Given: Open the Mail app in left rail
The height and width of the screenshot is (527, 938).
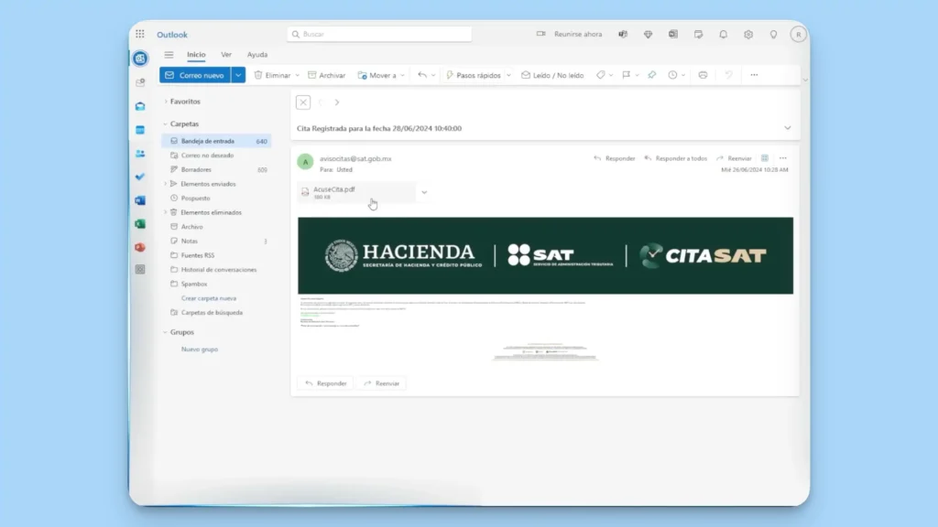Looking at the screenshot, I should [140, 106].
